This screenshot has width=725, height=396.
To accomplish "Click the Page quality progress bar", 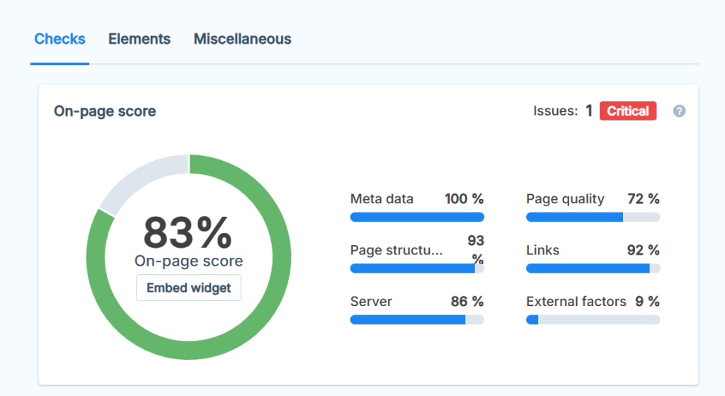I will pyautogui.click(x=593, y=217).
